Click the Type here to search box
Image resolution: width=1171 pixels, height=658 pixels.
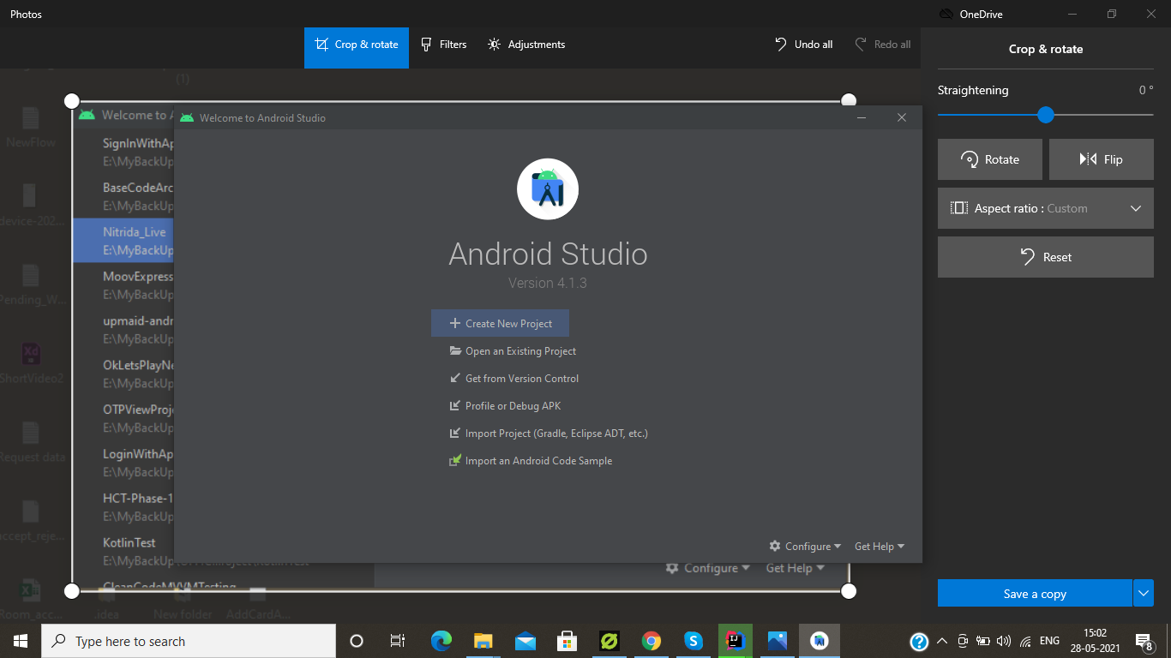[x=189, y=641]
